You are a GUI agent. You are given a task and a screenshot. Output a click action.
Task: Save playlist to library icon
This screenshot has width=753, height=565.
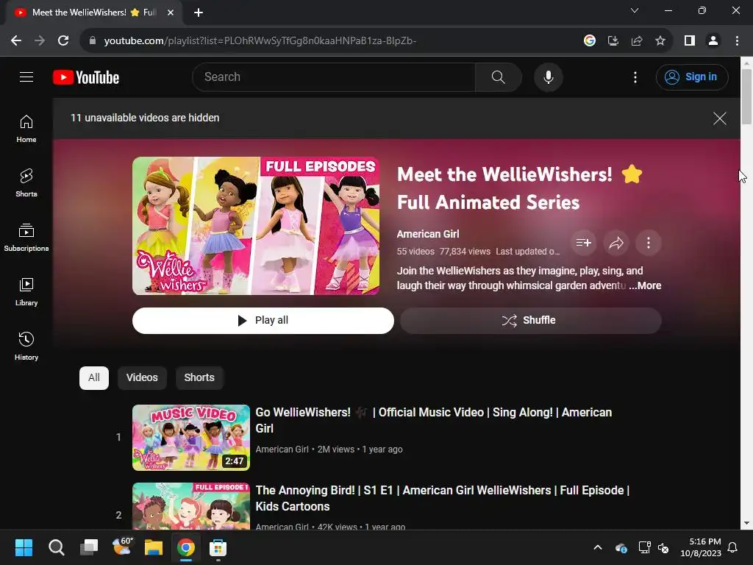click(x=583, y=243)
